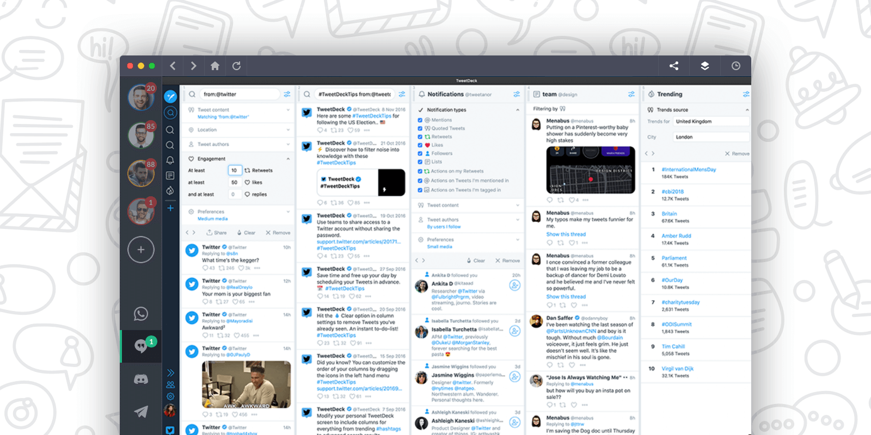Click the #InternationalMensDay trending link
This screenshot has height=435, width=871.
(689, 170)
